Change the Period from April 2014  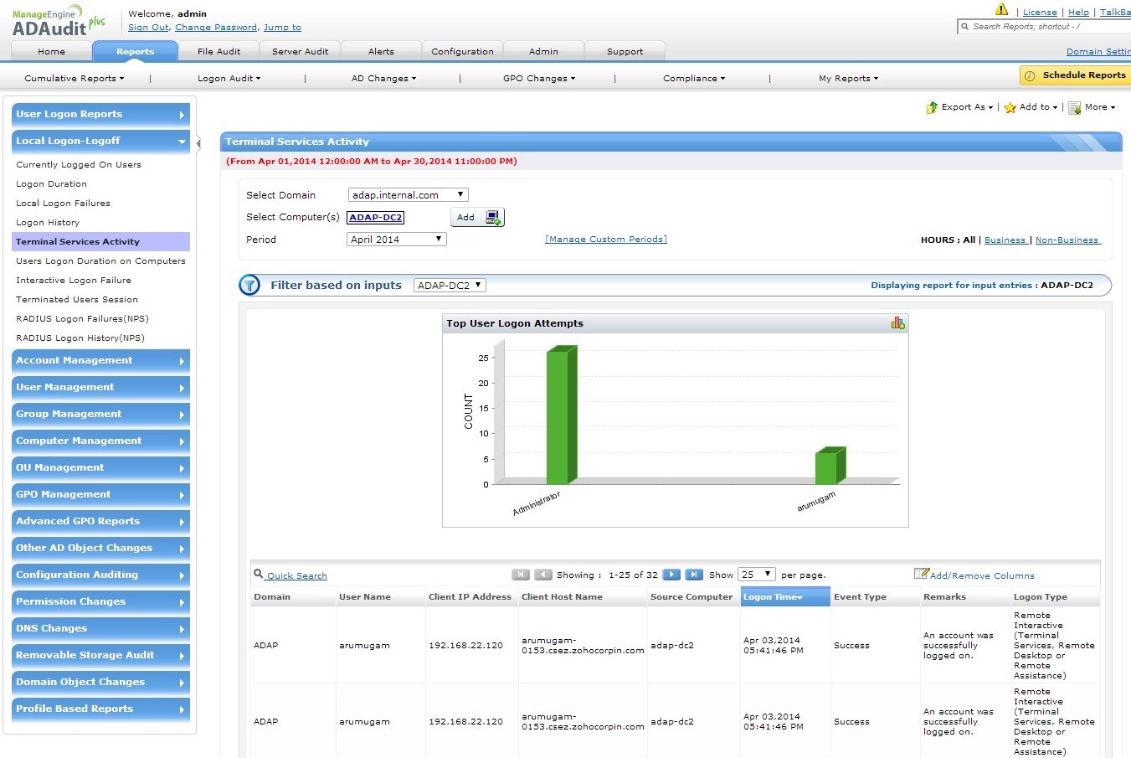(x=396, y=239)
